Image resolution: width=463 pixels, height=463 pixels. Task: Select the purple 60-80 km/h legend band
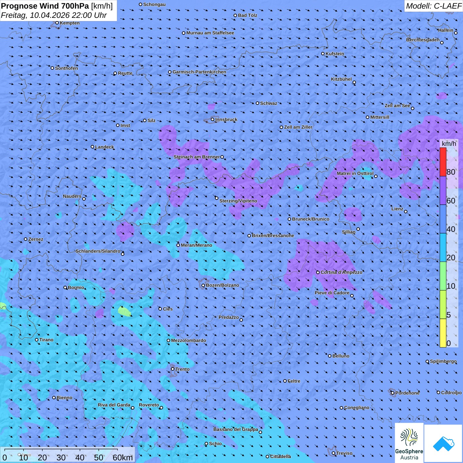[443, 190]
